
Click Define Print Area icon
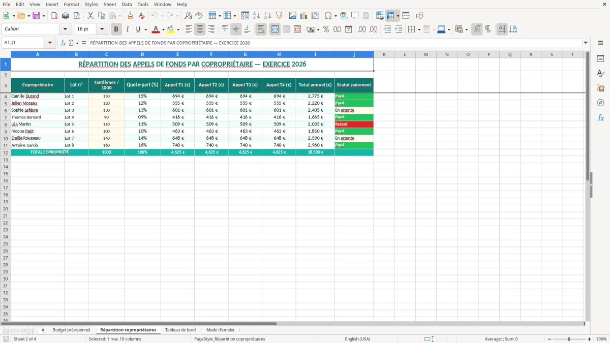[x=380, y=16]
